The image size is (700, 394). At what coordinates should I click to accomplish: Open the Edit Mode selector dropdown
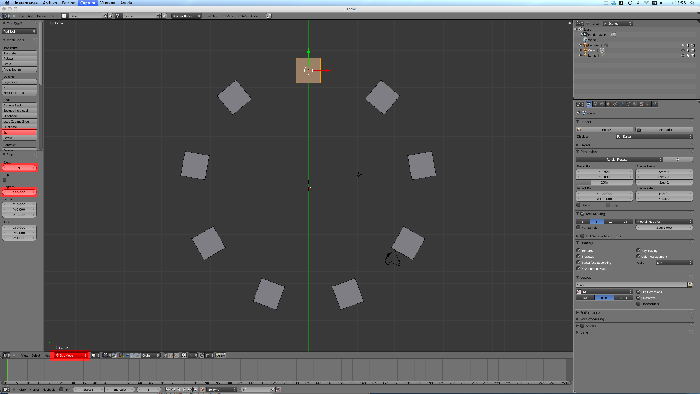point(71,355)
